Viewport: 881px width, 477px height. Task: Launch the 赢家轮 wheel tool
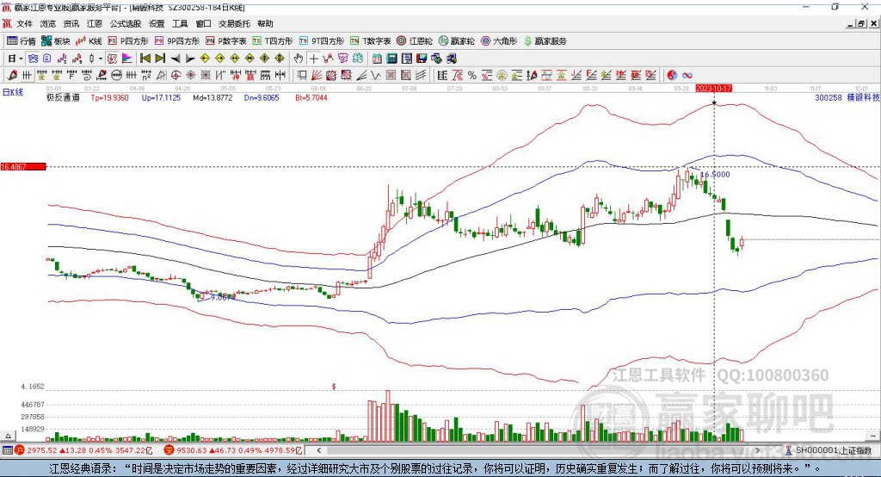tap(456, 41)
